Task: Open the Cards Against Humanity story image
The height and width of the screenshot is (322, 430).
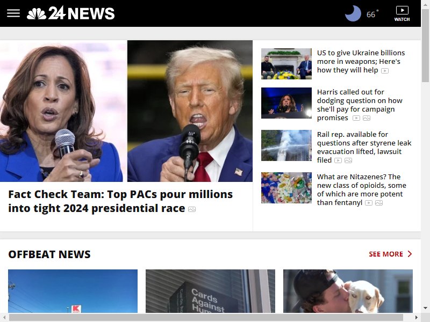Action: pyautogui.click(x=210, y=291)
